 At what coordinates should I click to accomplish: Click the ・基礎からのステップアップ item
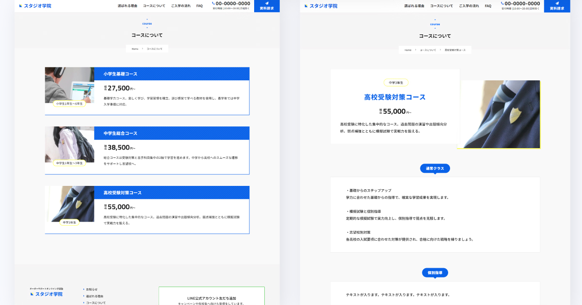point(369,191)
